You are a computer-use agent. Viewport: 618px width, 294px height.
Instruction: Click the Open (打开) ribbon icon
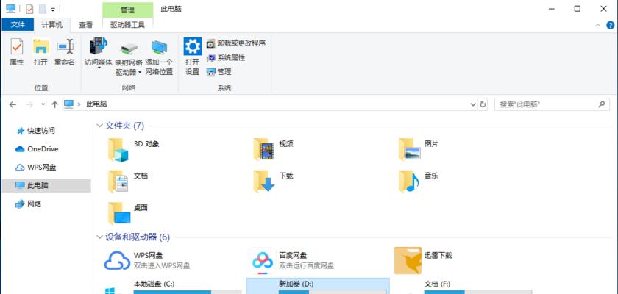(40, 52)
